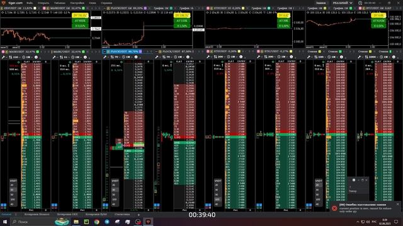This screenshot has width=403, height=226.
Task: Click blue squares icon at the bottom of the ETHUSDT order book
Action: (208, 205)
